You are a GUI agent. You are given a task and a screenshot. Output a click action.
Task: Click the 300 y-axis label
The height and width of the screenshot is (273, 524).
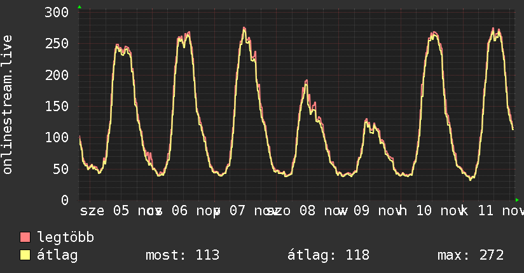(x=57, y=13)
